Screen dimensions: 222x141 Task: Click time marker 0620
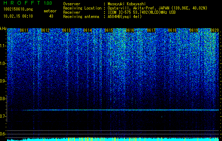pyautogui.click(x=215, y=30)
